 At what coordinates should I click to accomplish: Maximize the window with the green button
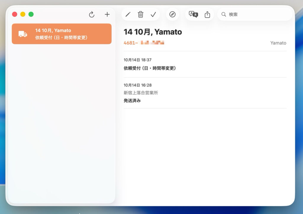(x=31, y=14)
